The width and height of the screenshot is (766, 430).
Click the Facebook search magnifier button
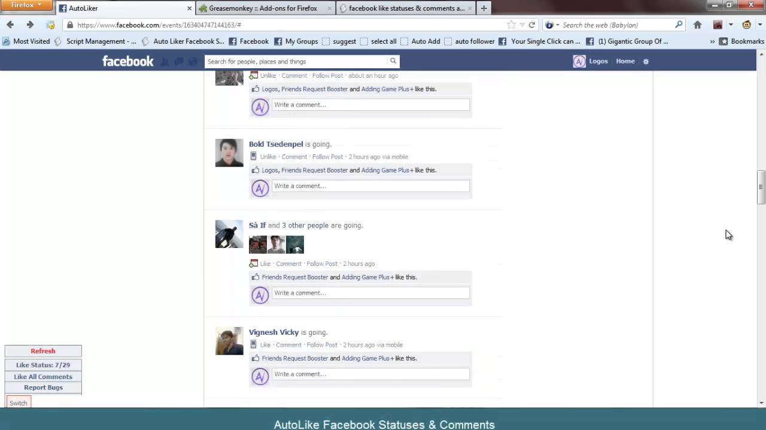point(393,61)
